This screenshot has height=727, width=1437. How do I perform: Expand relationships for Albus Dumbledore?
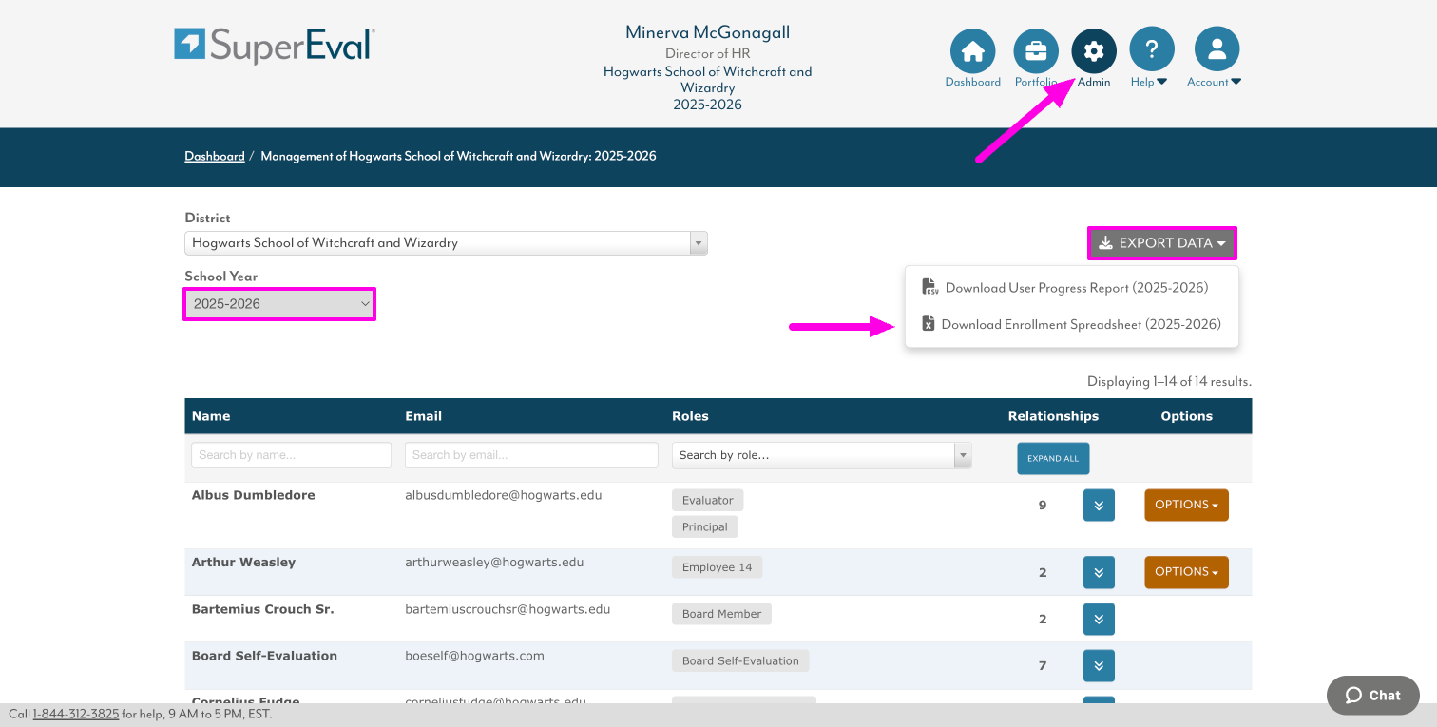point(1099,505)
